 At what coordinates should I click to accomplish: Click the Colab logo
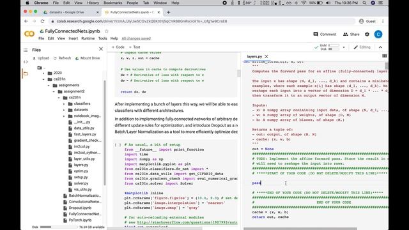click(29, 34)
